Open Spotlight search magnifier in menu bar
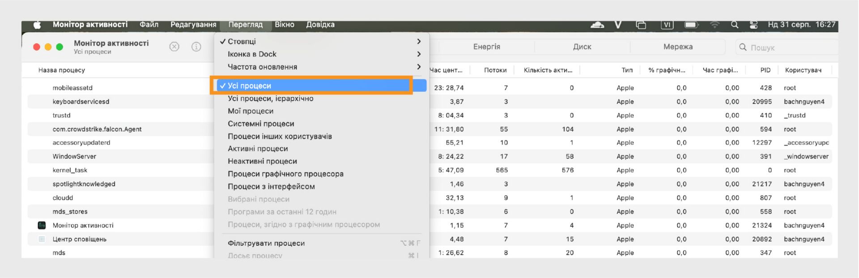 (734, 25)
